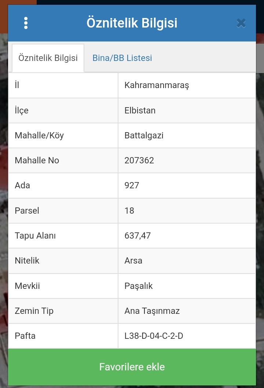The width and height of the screenshot is (264, 388).
Task: Select the Zemin Tip label cell
Action: pyautogui.click(x=63, y=311)
